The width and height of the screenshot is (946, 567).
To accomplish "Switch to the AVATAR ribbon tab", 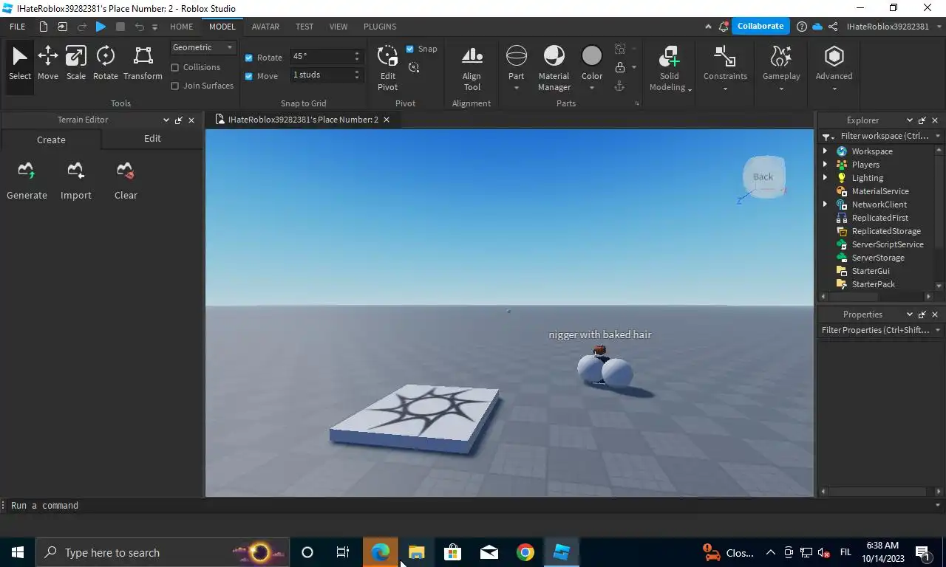I will tap(265, 27).
